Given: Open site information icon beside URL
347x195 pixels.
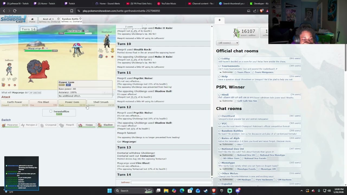Looking at the screenshot, I should (79, 11).
